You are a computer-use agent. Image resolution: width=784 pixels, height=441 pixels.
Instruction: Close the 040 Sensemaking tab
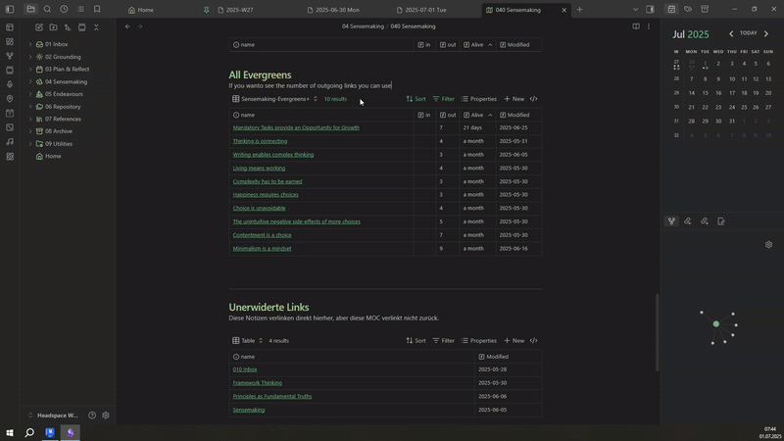(x=564, y=10)
